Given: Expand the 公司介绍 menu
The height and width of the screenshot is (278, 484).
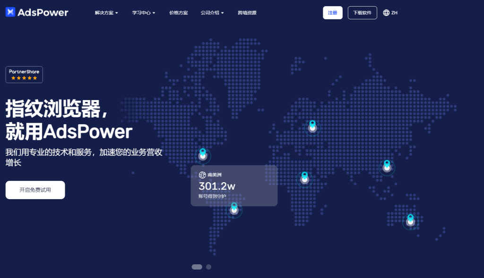Looking at the screenshot, I should [x=212, y=13].
